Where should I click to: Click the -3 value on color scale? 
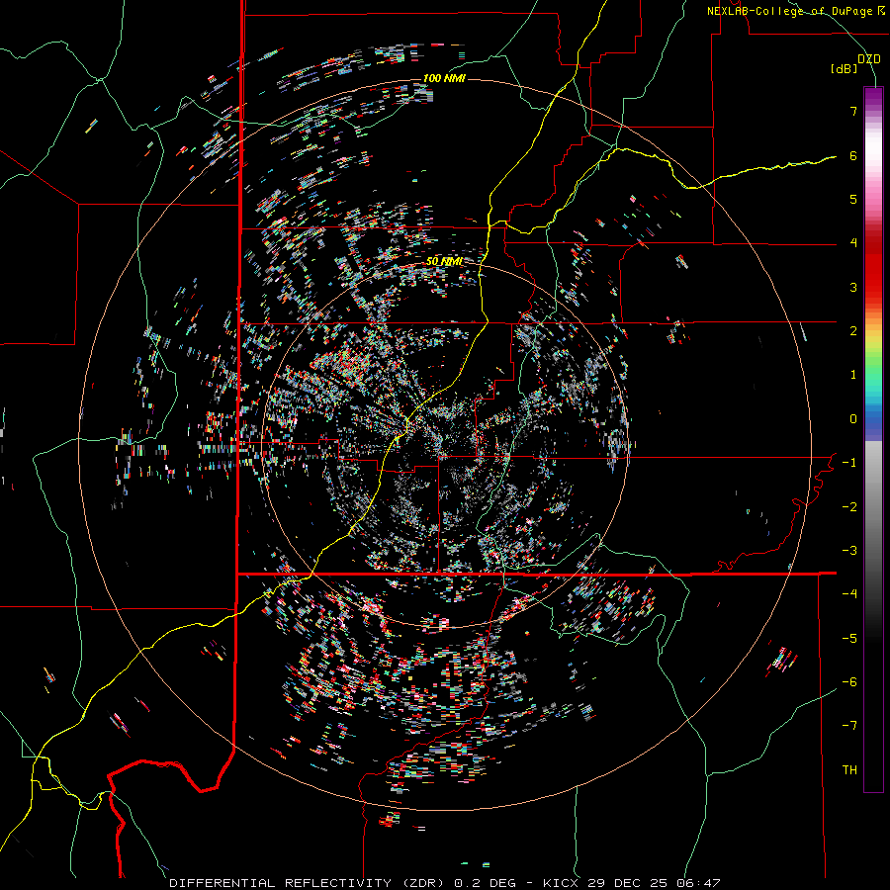click(849, 551)
